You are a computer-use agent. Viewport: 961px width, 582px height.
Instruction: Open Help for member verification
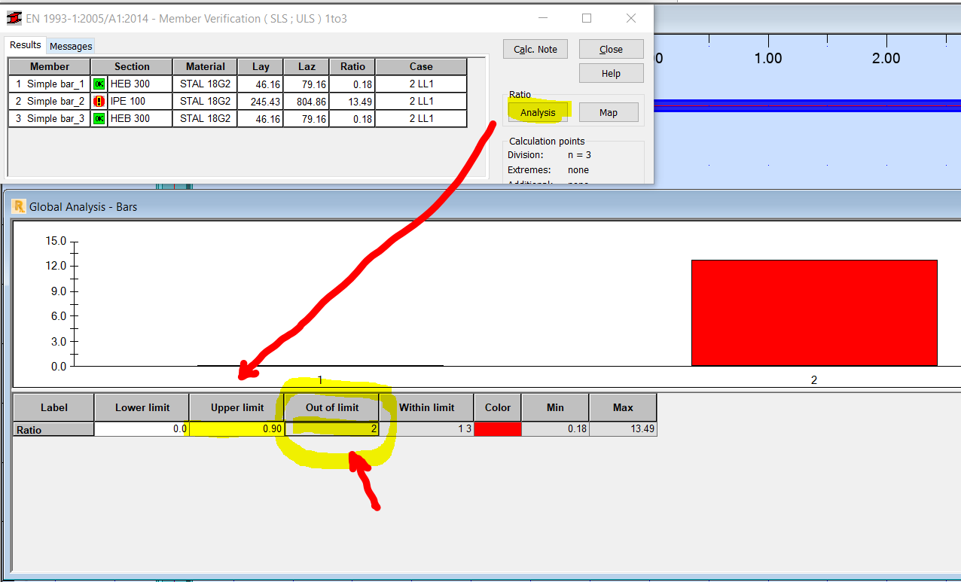[x=611, y=72]
